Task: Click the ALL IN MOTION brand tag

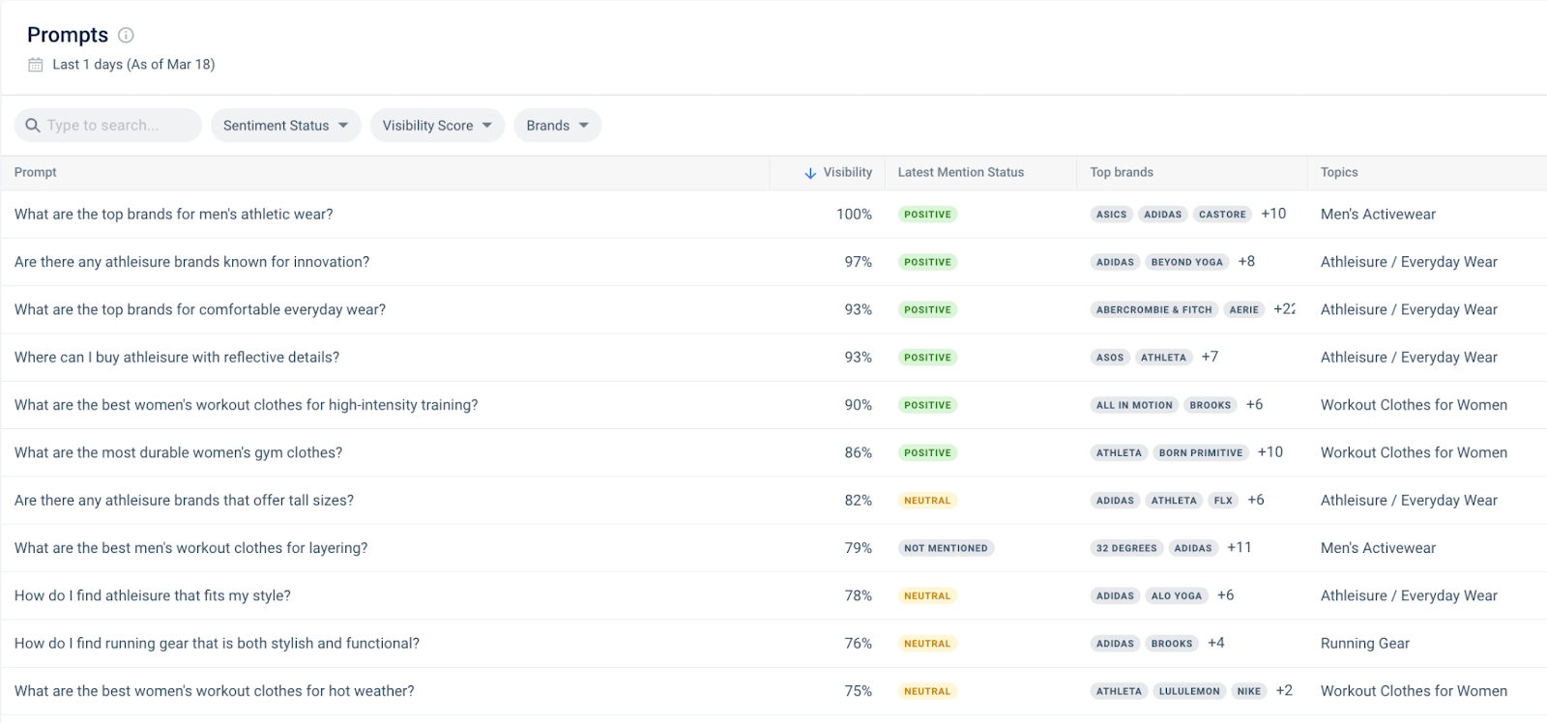Action: [x=1134, y=405]
